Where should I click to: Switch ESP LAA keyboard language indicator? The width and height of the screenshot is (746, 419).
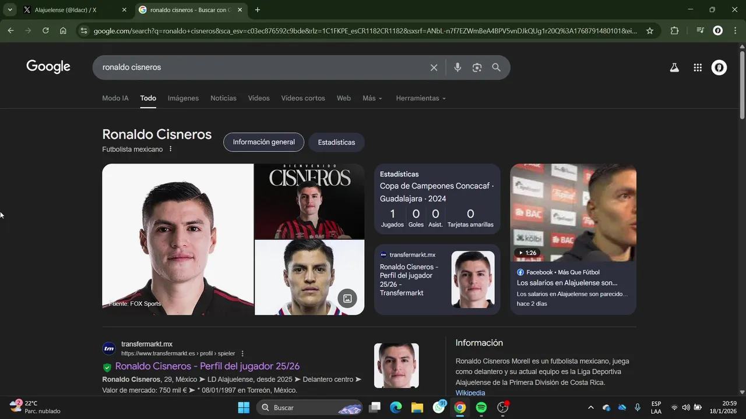[x=656, y=407]
